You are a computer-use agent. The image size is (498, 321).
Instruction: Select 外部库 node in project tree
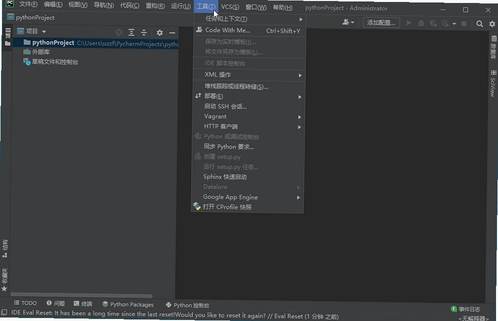(x=36, y=52)
